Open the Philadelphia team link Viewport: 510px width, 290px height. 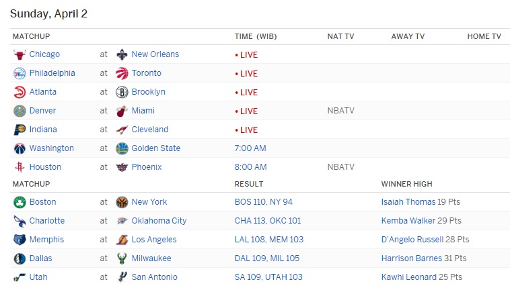tap(52, 73)
